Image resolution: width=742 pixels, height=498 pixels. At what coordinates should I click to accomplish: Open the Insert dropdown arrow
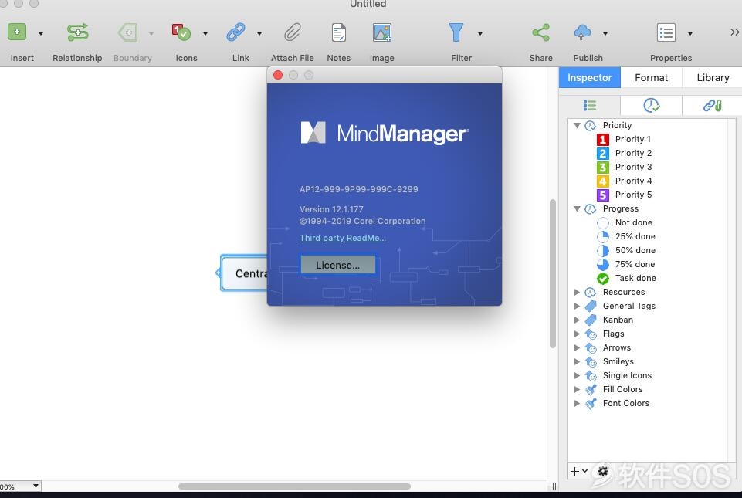41,34
